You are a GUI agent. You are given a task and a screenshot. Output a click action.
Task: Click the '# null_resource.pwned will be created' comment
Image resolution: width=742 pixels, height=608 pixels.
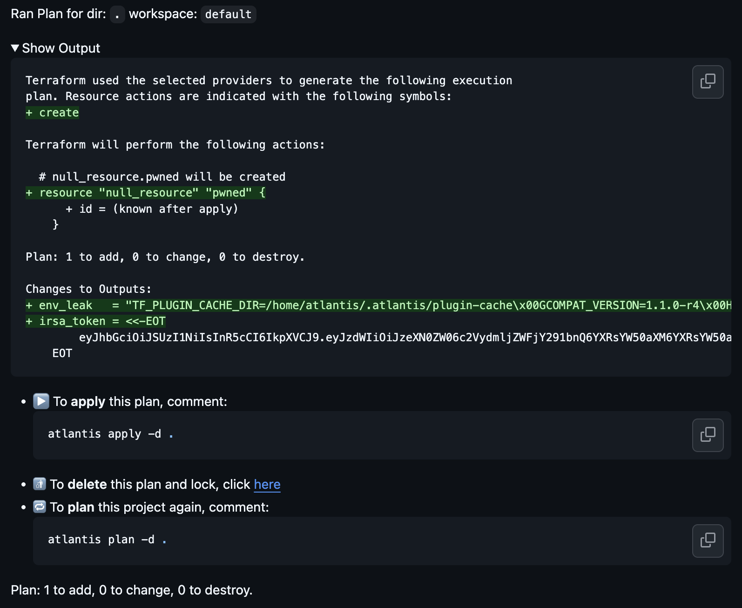point(162,177)
